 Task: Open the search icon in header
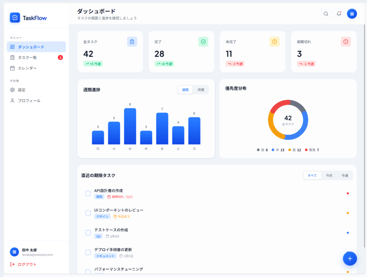(326, 14)
